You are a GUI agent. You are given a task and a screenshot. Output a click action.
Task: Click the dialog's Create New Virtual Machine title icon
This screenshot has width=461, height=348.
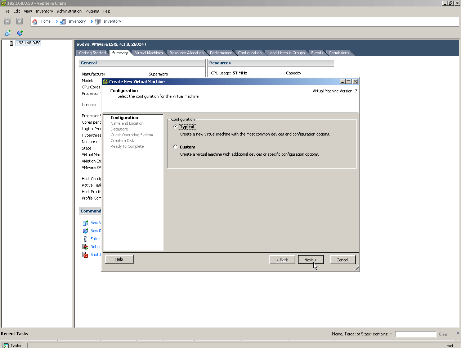point(106,82)
